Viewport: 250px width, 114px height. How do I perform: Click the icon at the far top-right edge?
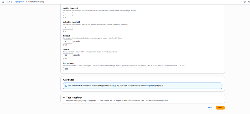click(x=249, y=2)
